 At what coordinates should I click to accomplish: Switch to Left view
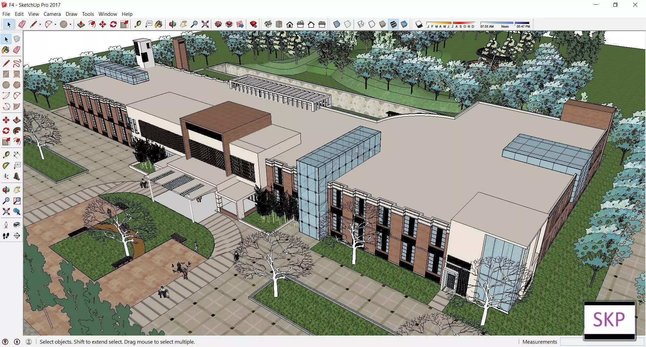click(x=322, y=24)
